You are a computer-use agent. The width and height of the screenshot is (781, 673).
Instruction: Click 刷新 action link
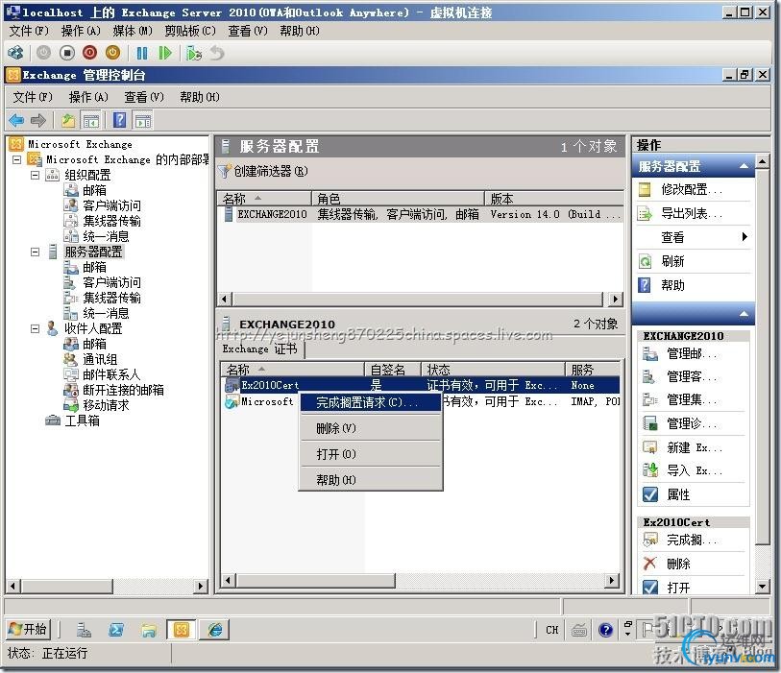pos(672,261)
